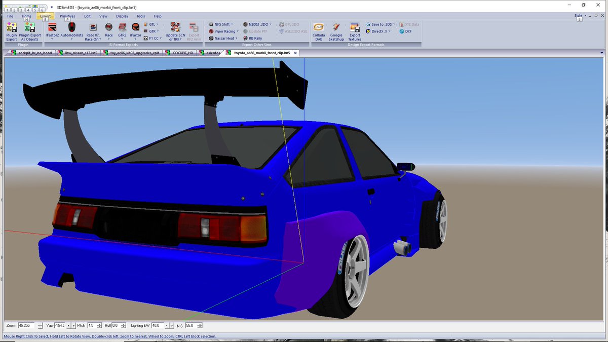Switch to toy_ae86_kit03_upgrades_cpit tab
This screenshot has height=342, width=608.
tap(131, 53)
